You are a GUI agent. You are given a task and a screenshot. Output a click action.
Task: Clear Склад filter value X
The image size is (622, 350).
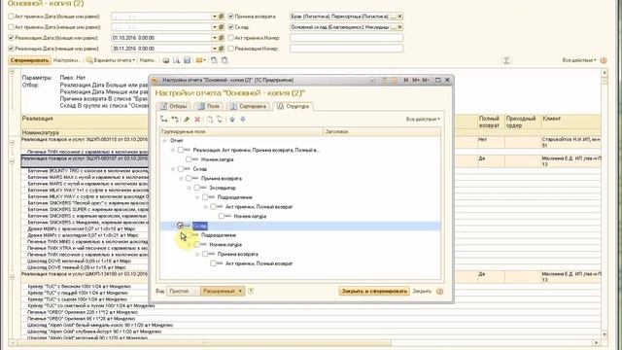tap(399, 27)
